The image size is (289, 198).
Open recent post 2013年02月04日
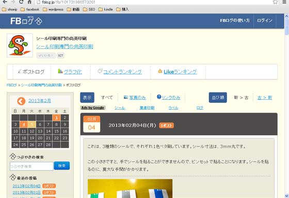(x=26, y=186)
